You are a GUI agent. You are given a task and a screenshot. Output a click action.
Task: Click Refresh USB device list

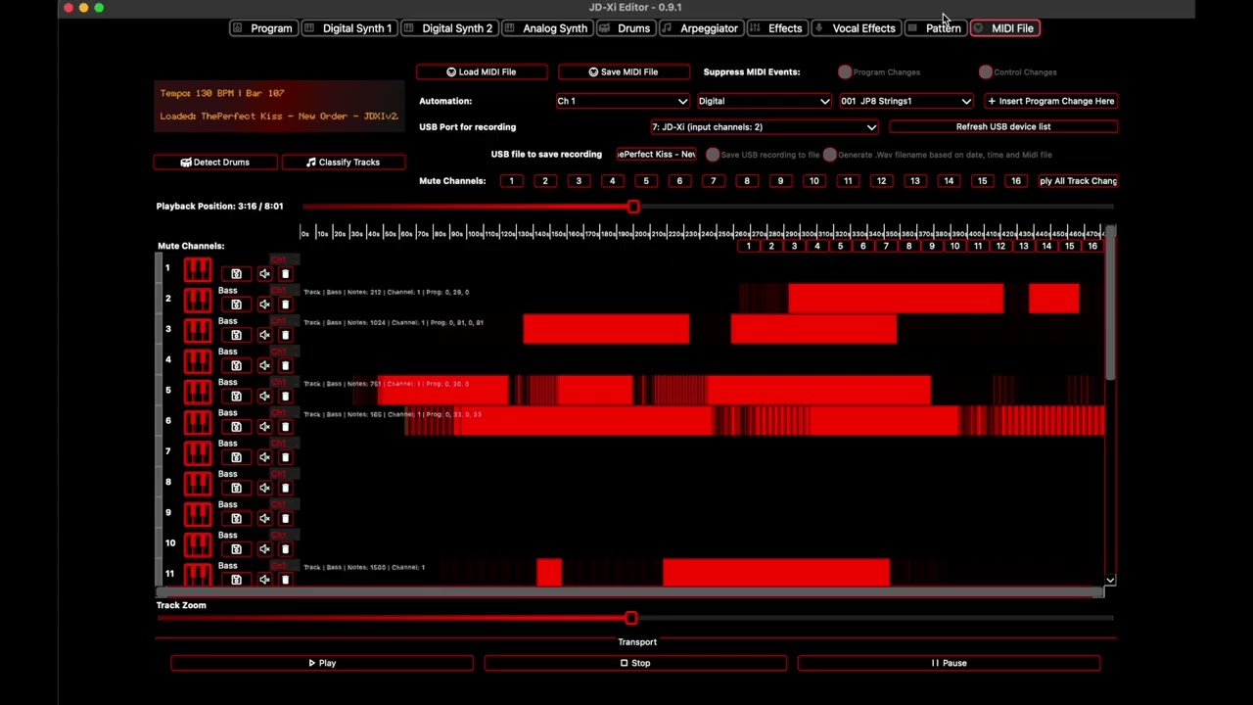(1003, 127)
